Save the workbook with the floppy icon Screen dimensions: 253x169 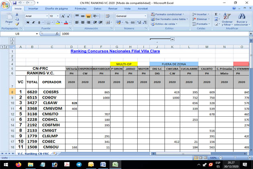[15, 3]
